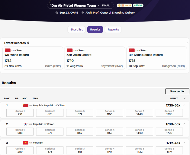Click Korea's Series 2 box showing 577
Screen dimensions: 190x155
coord(50,131)
